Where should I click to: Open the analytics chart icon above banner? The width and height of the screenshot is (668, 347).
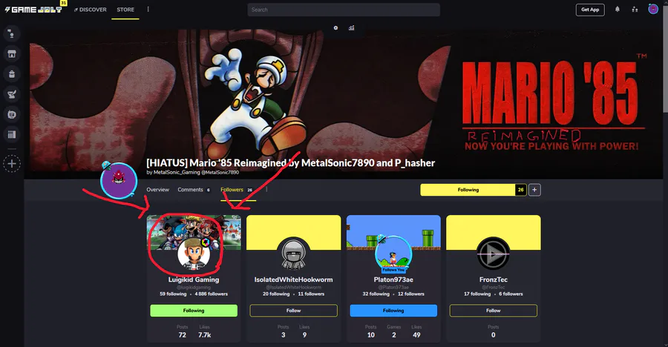[352, 27]
